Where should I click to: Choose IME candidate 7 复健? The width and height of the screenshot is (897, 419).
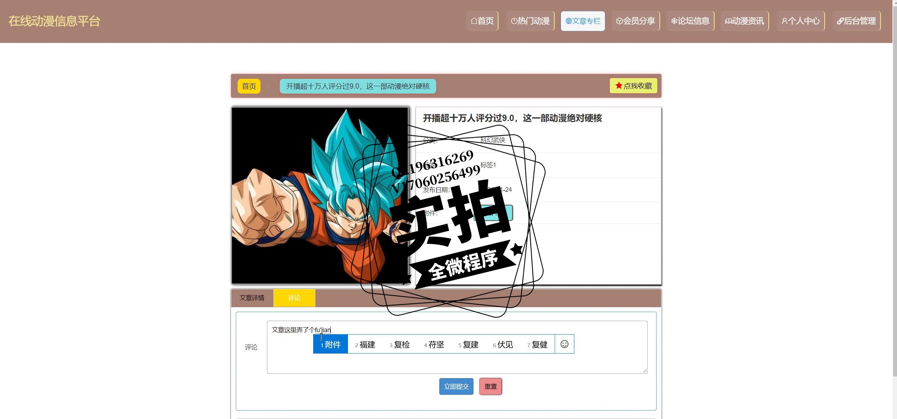tap(537, 344)
